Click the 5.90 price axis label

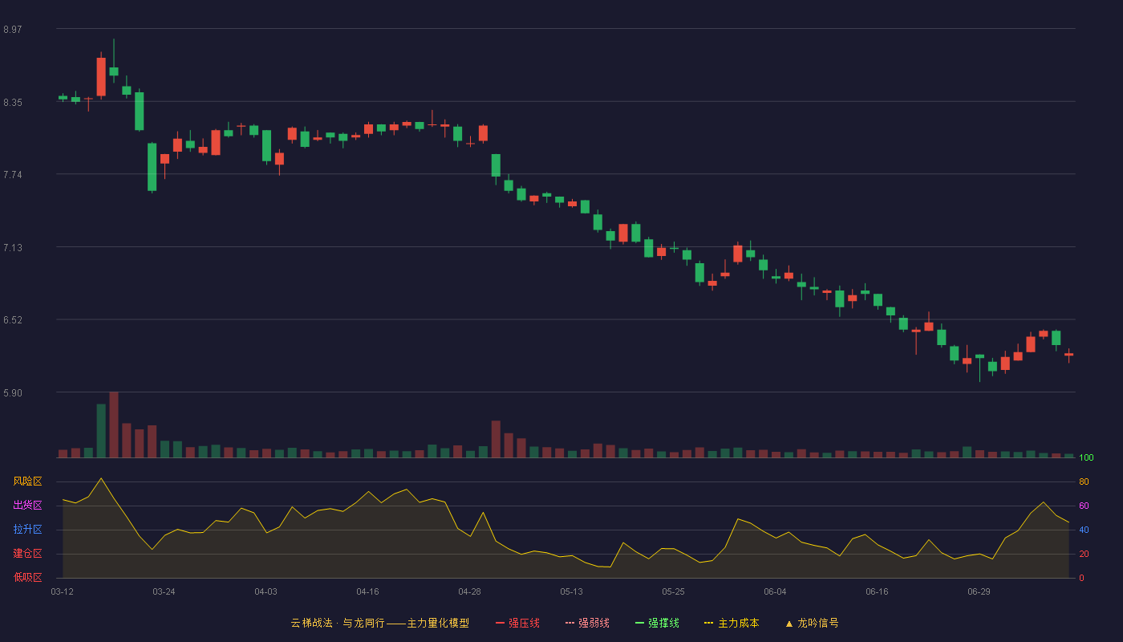click(13, 393)
